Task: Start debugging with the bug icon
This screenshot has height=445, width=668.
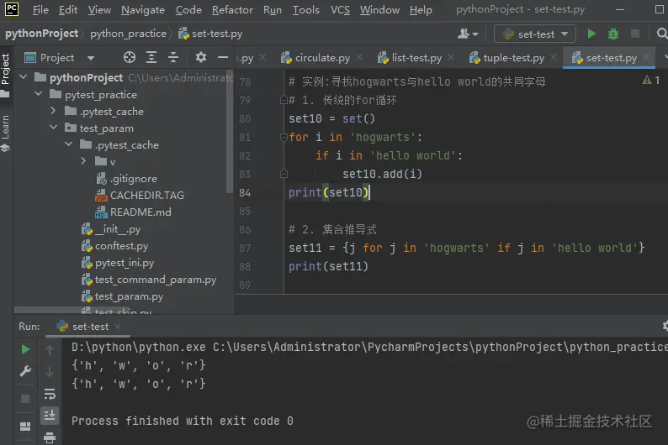Action: click(x=613, y=34)
